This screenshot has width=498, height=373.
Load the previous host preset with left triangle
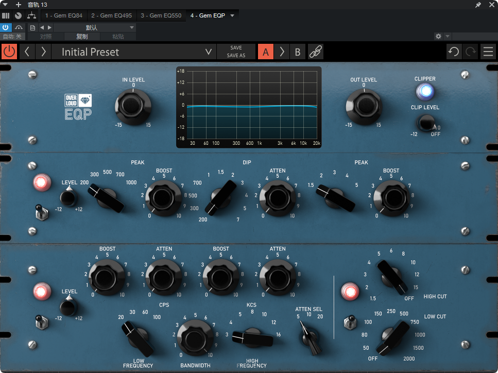coord(42,28)
